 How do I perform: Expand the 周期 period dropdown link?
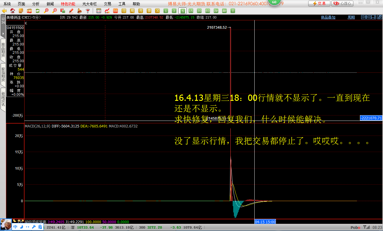point(351,17)
